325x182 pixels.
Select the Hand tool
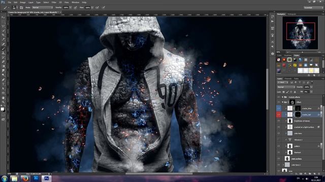(3, 98)
